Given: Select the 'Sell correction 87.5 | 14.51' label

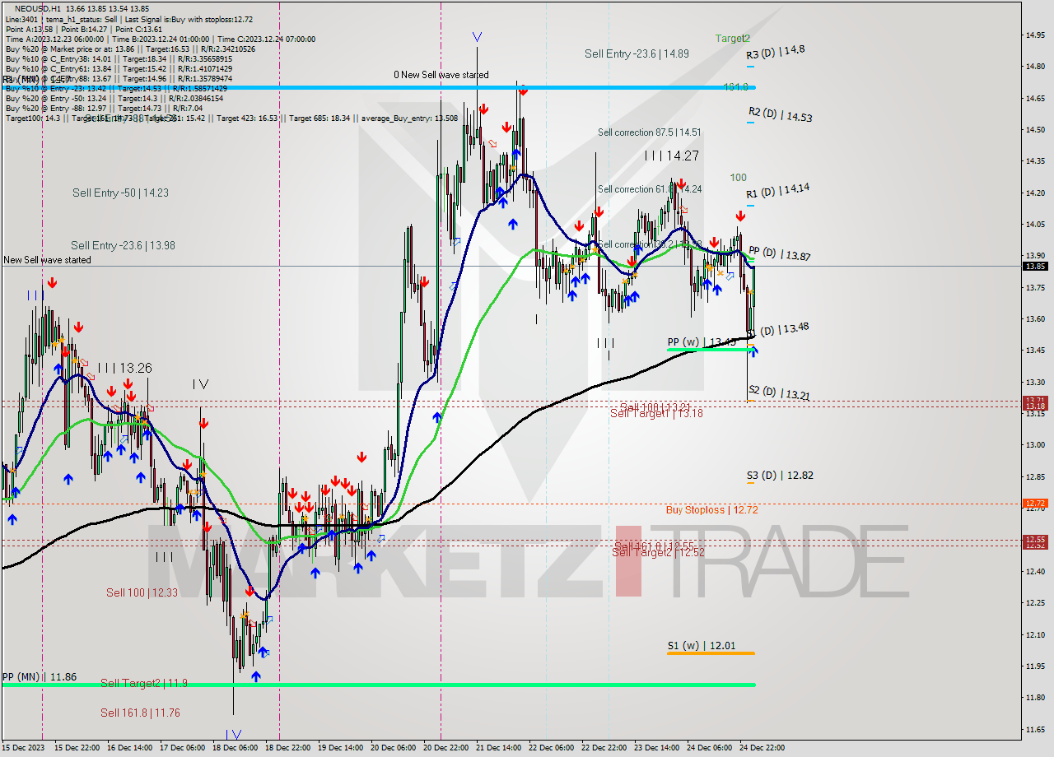Looking at the screenshot, I should coord(650,132).
